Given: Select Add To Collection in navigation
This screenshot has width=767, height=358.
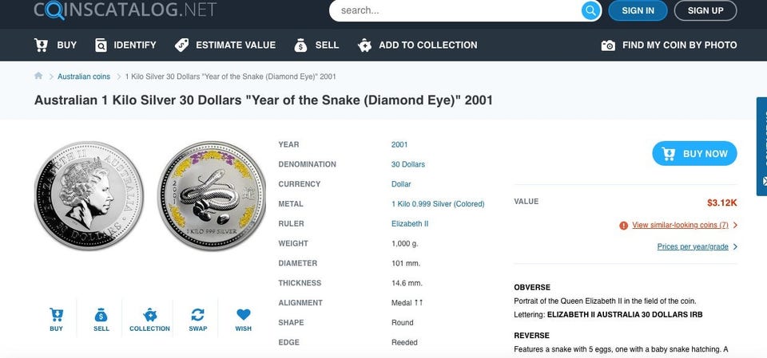Looking at the screenshot, I should 417,45.
